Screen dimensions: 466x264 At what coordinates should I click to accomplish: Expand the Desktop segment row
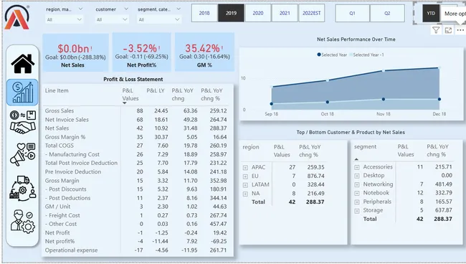[x=357, y=176]
